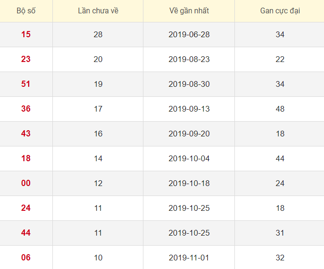Select the date cell 2019-09-13
Screen dimensions: 324x269
189,109
